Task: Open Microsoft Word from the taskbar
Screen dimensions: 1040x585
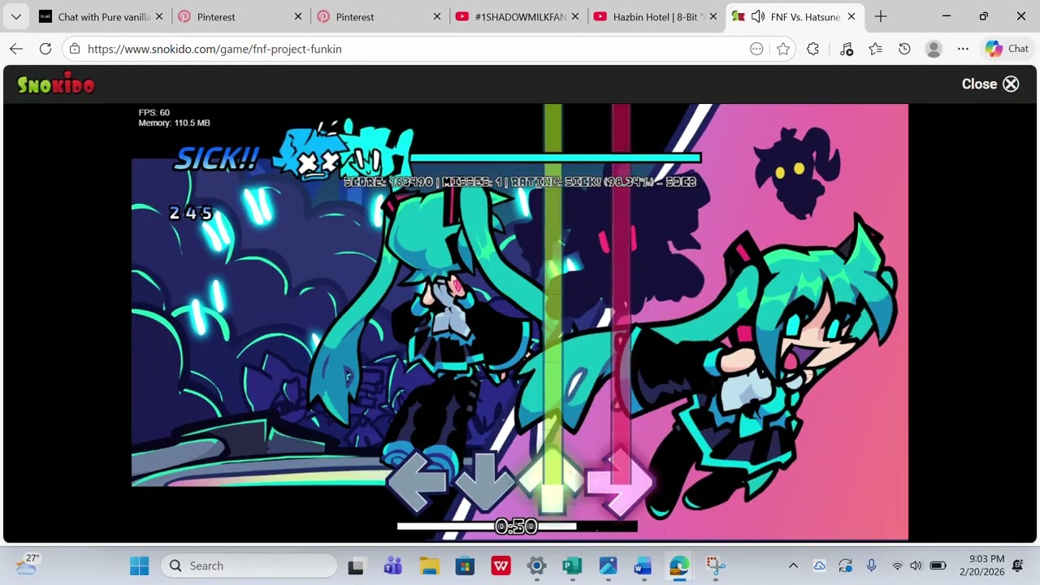Action: [x=643, y=565]
